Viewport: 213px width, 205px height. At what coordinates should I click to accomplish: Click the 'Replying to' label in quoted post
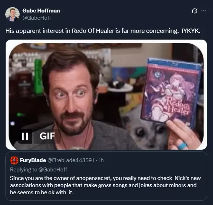pos(24,170)
